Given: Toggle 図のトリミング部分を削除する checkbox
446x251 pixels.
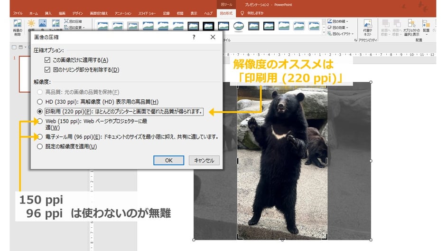Looking at the screenshot, I should coord(47,70).
